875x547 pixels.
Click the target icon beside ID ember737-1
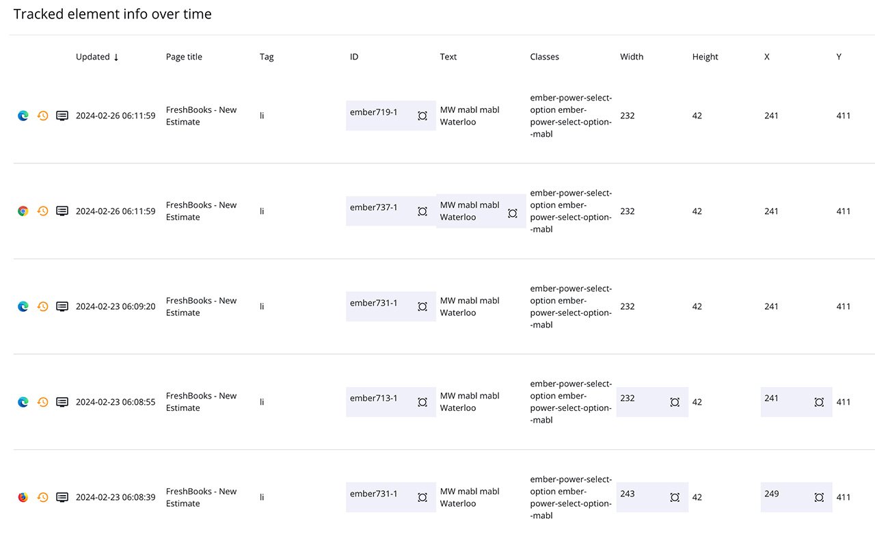[422, 211]
